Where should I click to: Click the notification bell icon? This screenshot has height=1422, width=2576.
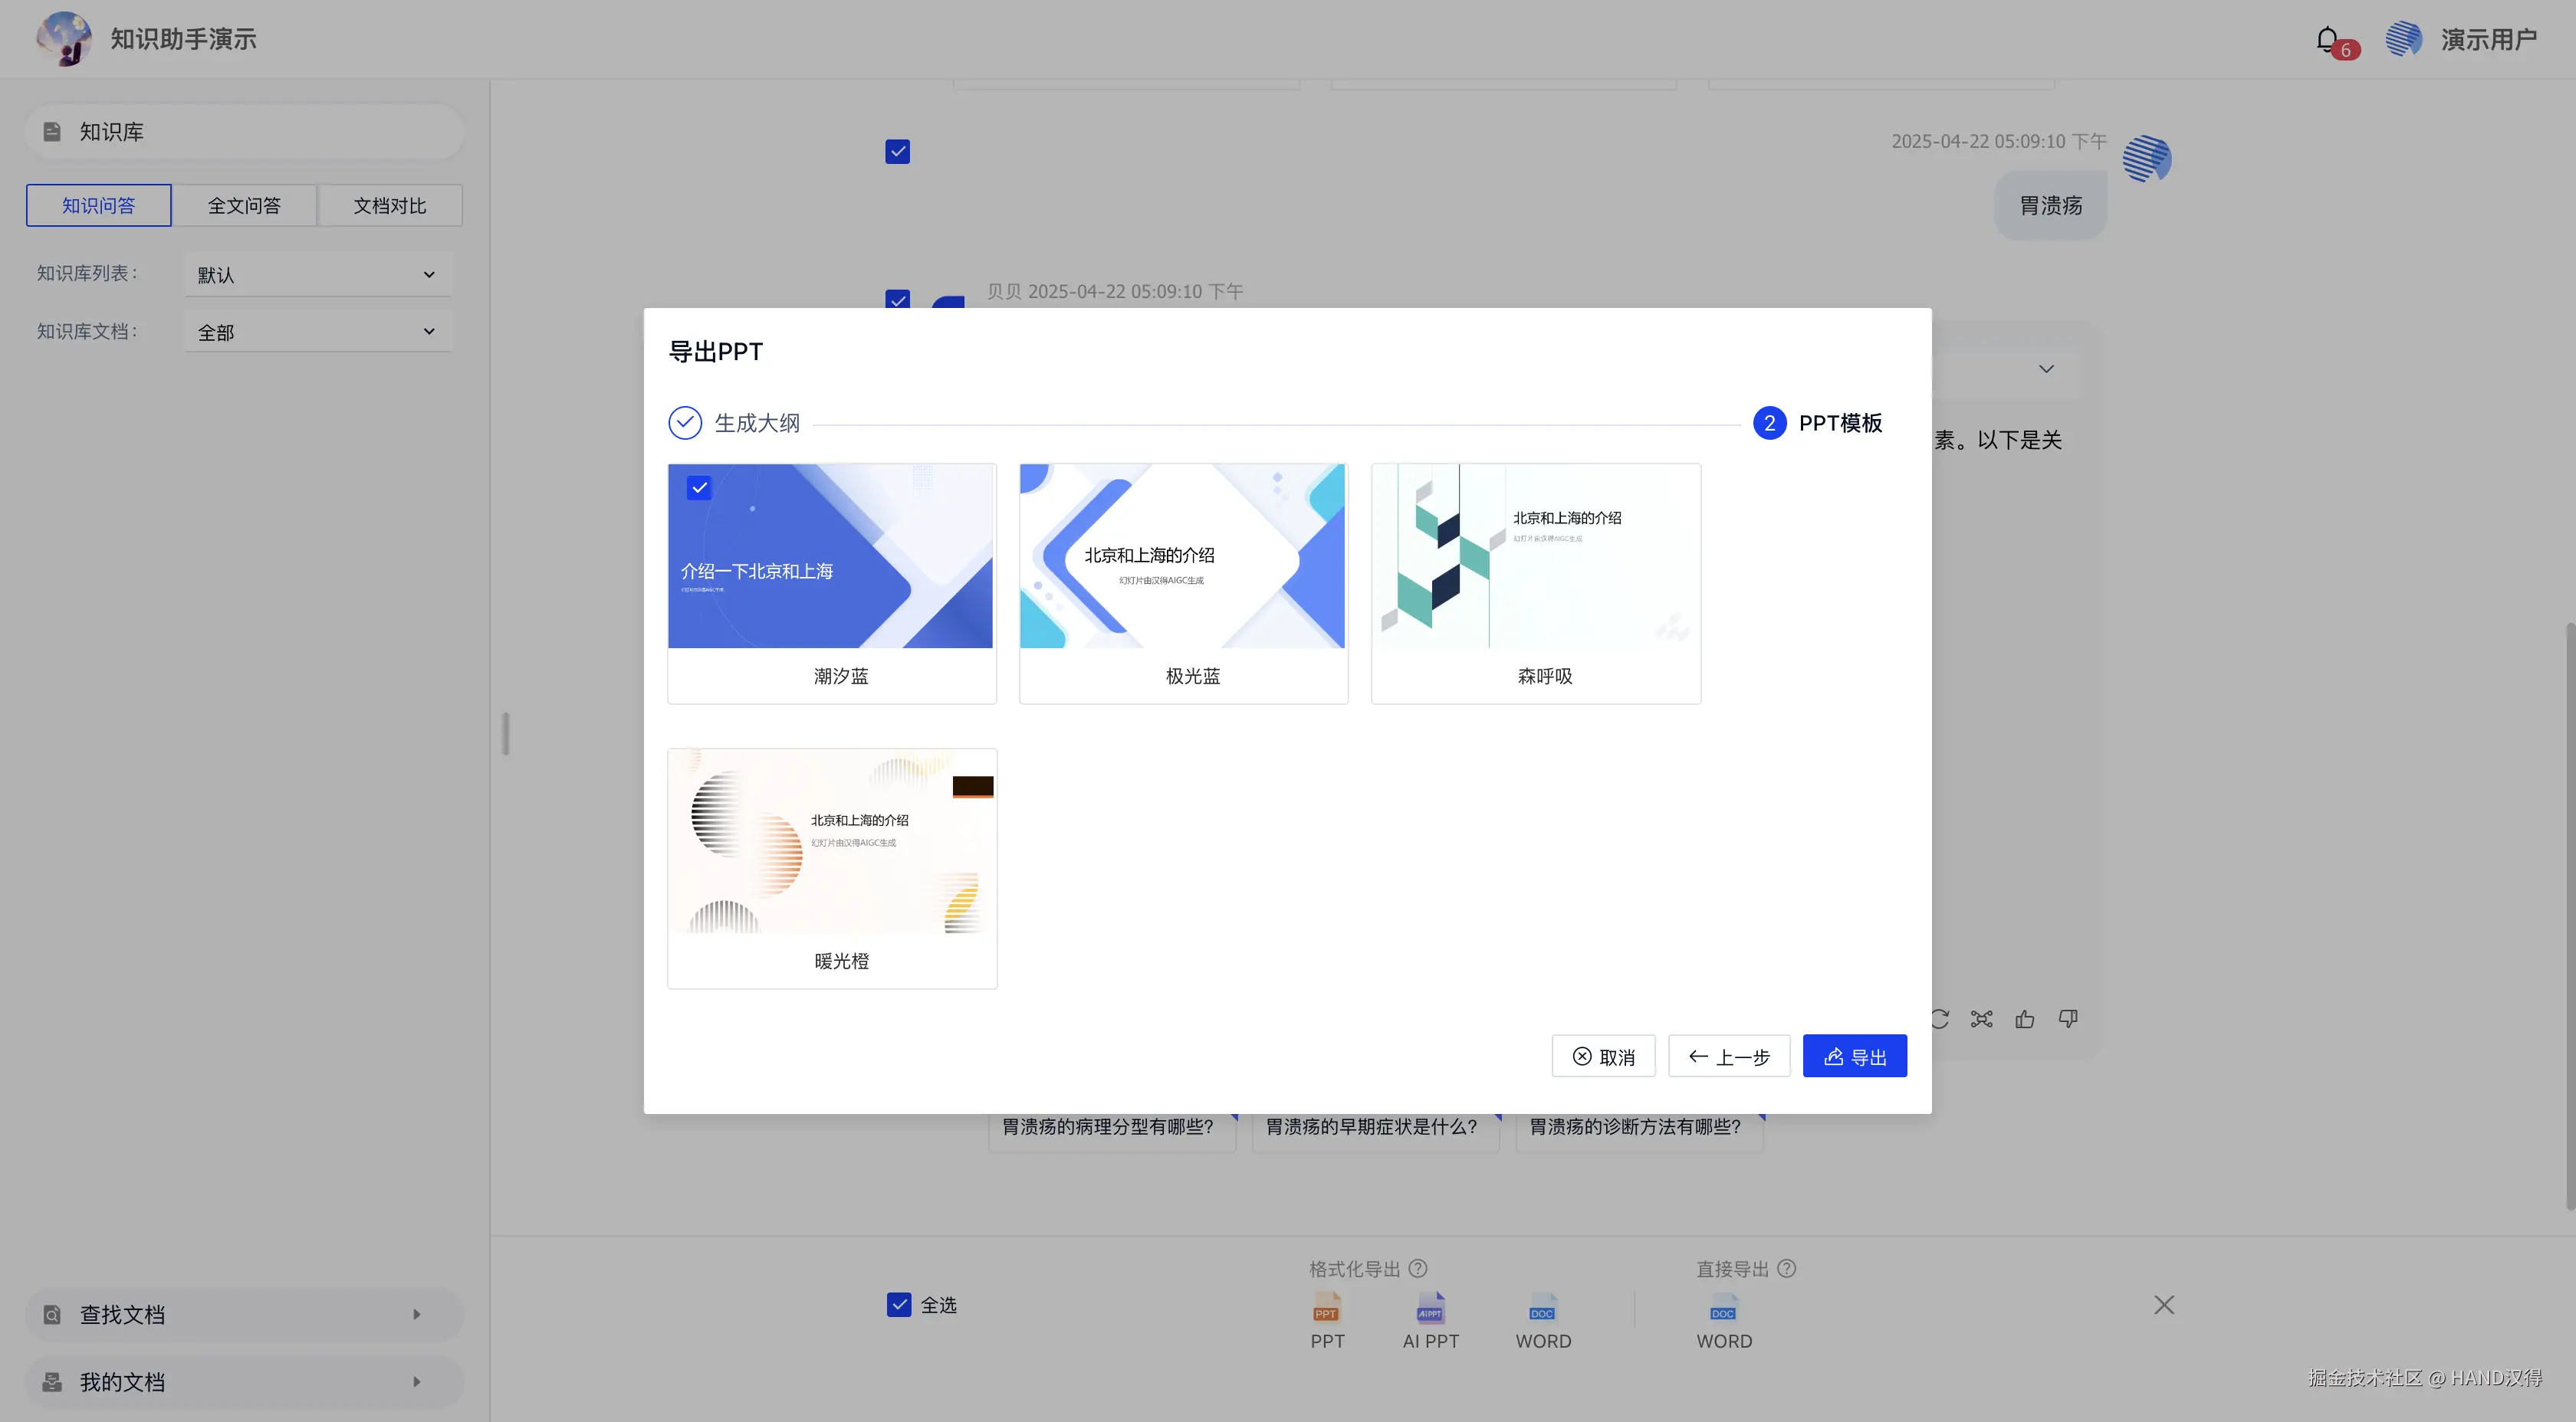[2327, 40]
